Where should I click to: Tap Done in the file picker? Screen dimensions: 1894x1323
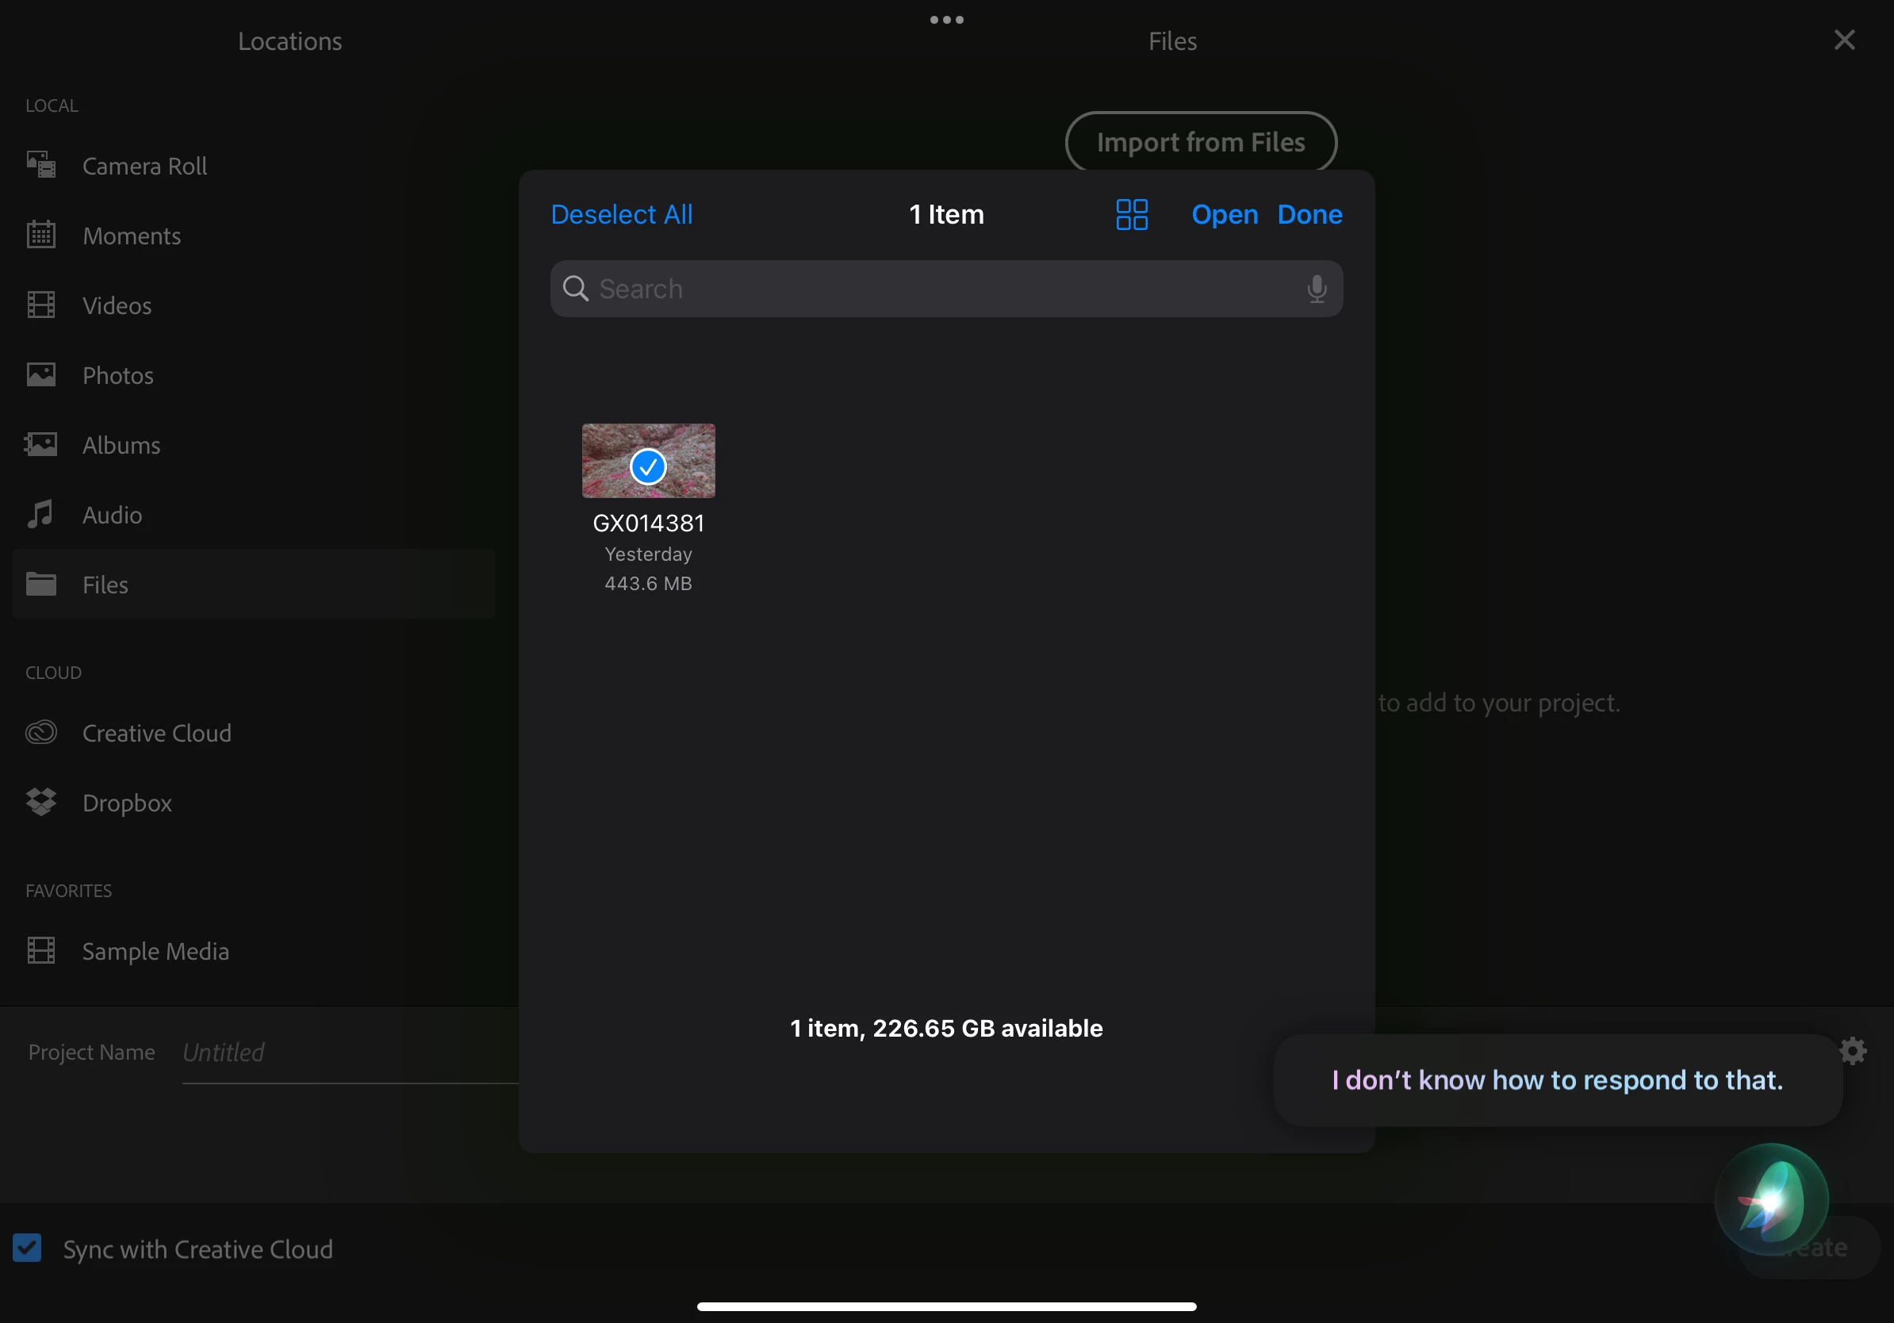click(x=1309, y=214)
